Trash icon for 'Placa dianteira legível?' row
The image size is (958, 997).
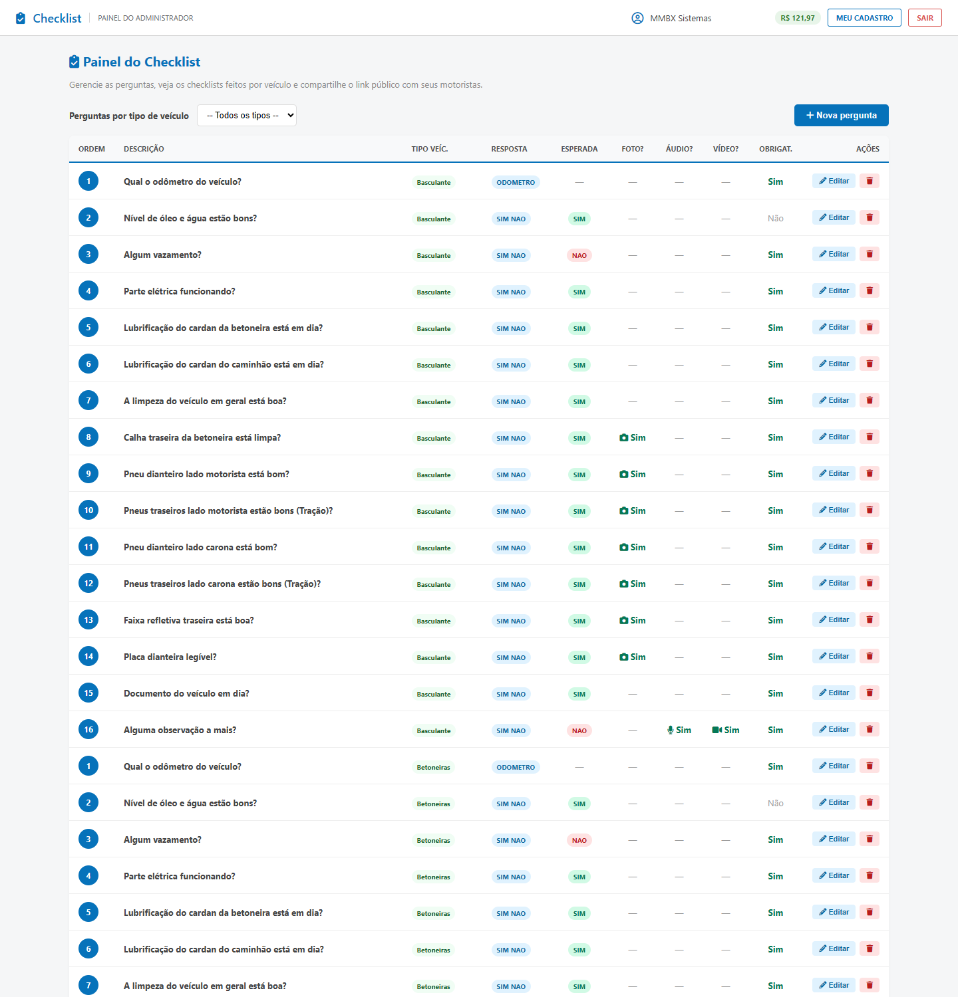click(x=870, y=656)
